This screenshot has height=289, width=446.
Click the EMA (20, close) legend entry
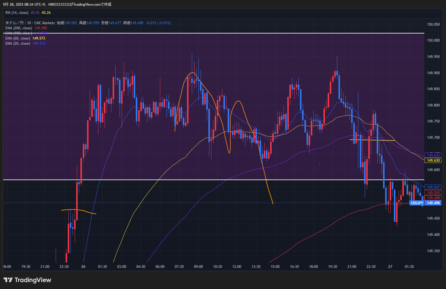pyautogui.click(x=18, y=43)
